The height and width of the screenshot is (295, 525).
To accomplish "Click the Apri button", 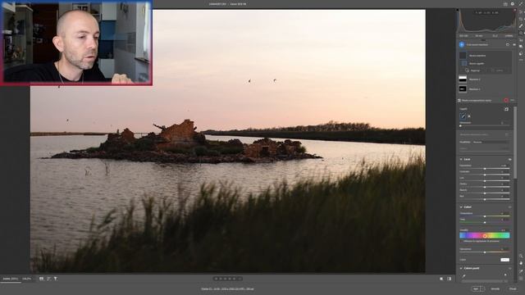I will (476, 288).
